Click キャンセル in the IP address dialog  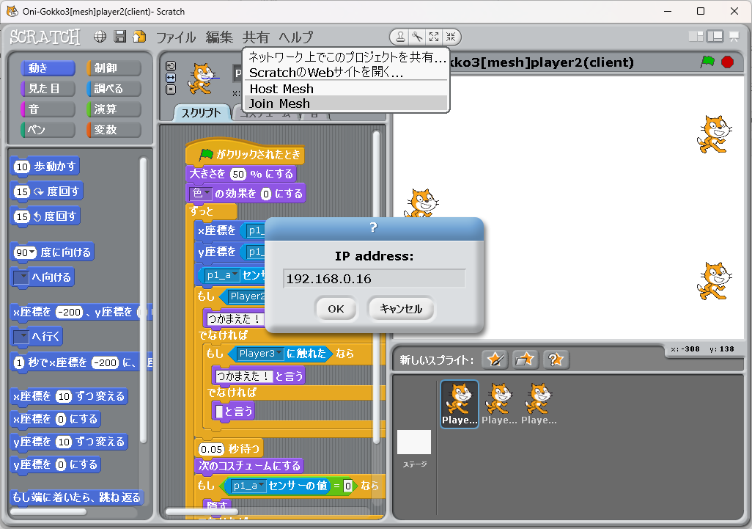click(401, 309)
